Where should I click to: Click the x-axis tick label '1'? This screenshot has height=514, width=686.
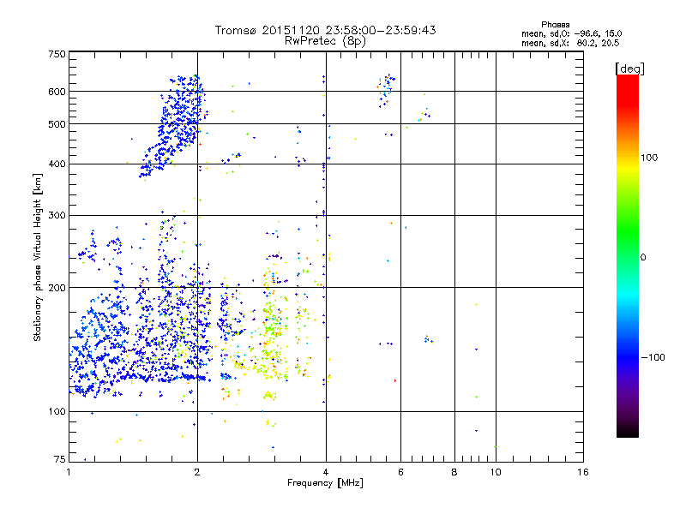(69, 472)
